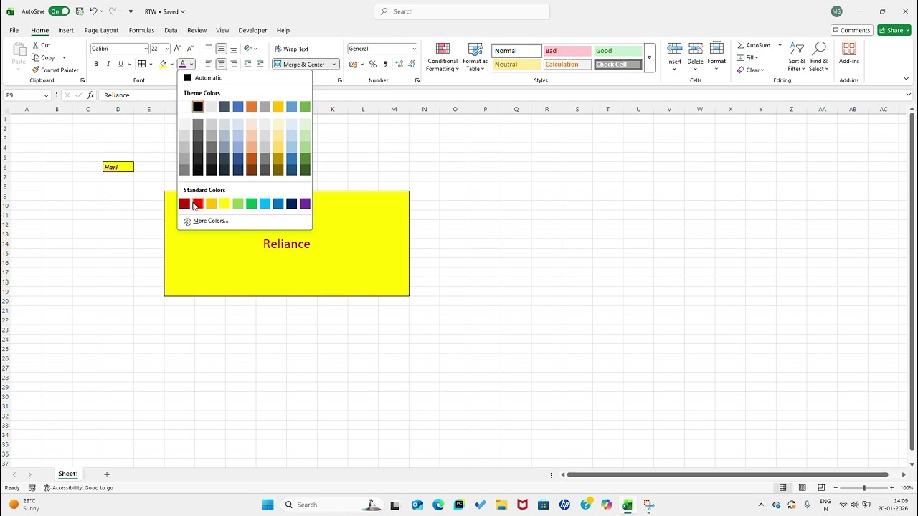Apply the Fill Color bucket icon
Image resolution: width=918 pixels, height=516 pixels.
163,64
